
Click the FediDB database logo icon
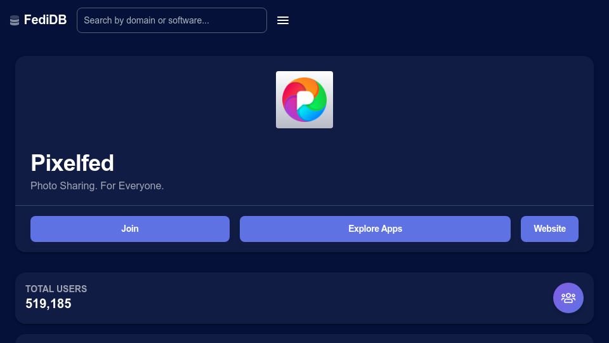(15, 20)
